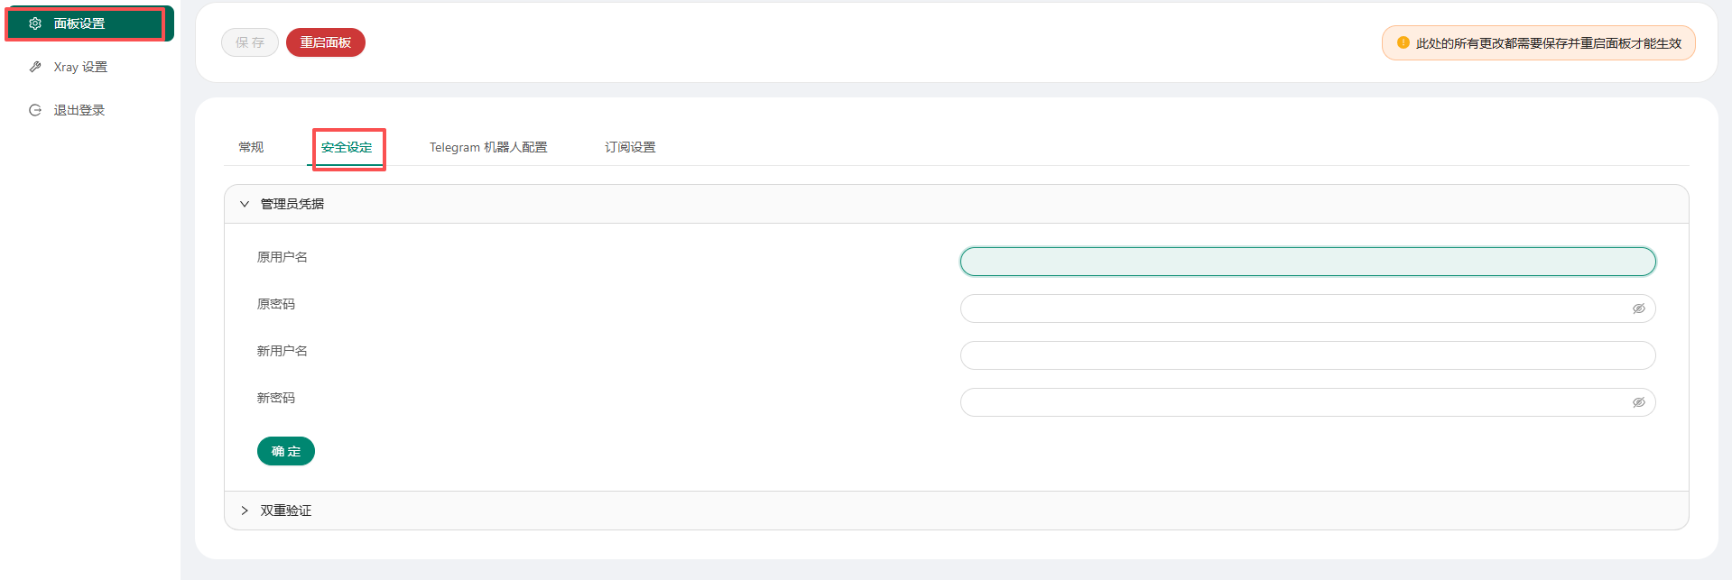The image size is (1732, 580).
Task: Toggle the eye icon in 新密码 field
Action: pyautogui.click(x=1638, y=402)
